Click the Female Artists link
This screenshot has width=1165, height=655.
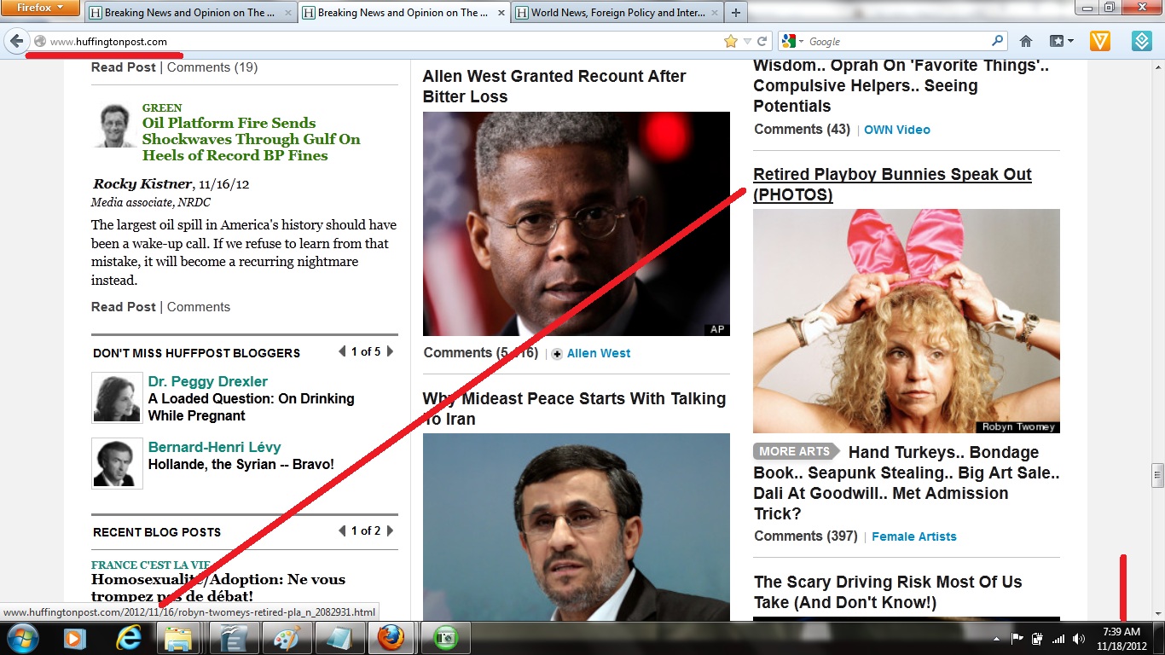tap(914, 536)
